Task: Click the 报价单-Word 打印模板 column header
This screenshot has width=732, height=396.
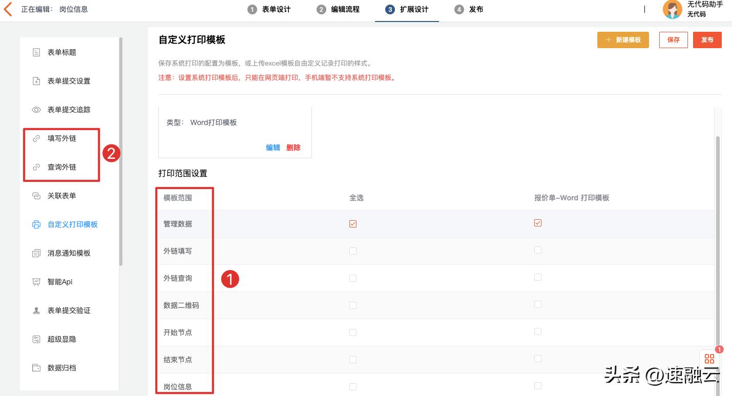Action: [572, 198]
